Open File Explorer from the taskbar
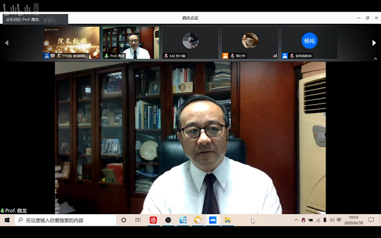381x238 pixels. pyautogui.click(x=227, y=220)
